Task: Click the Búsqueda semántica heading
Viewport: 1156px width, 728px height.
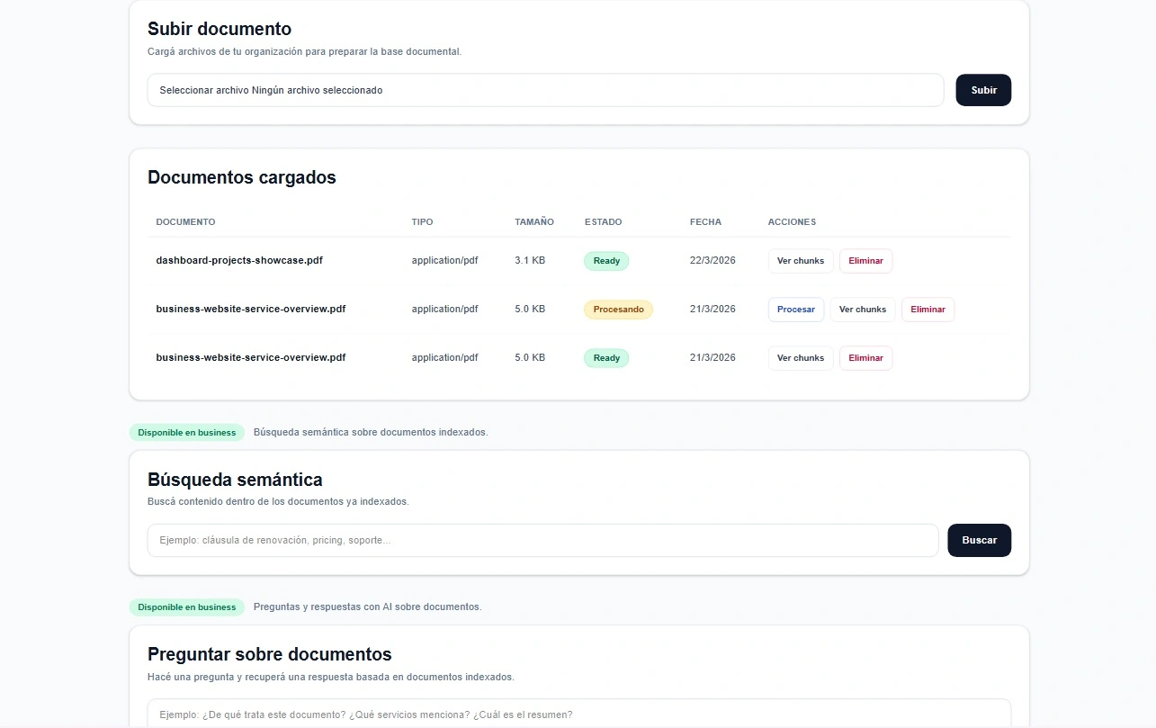Action: tap(235, 480)
